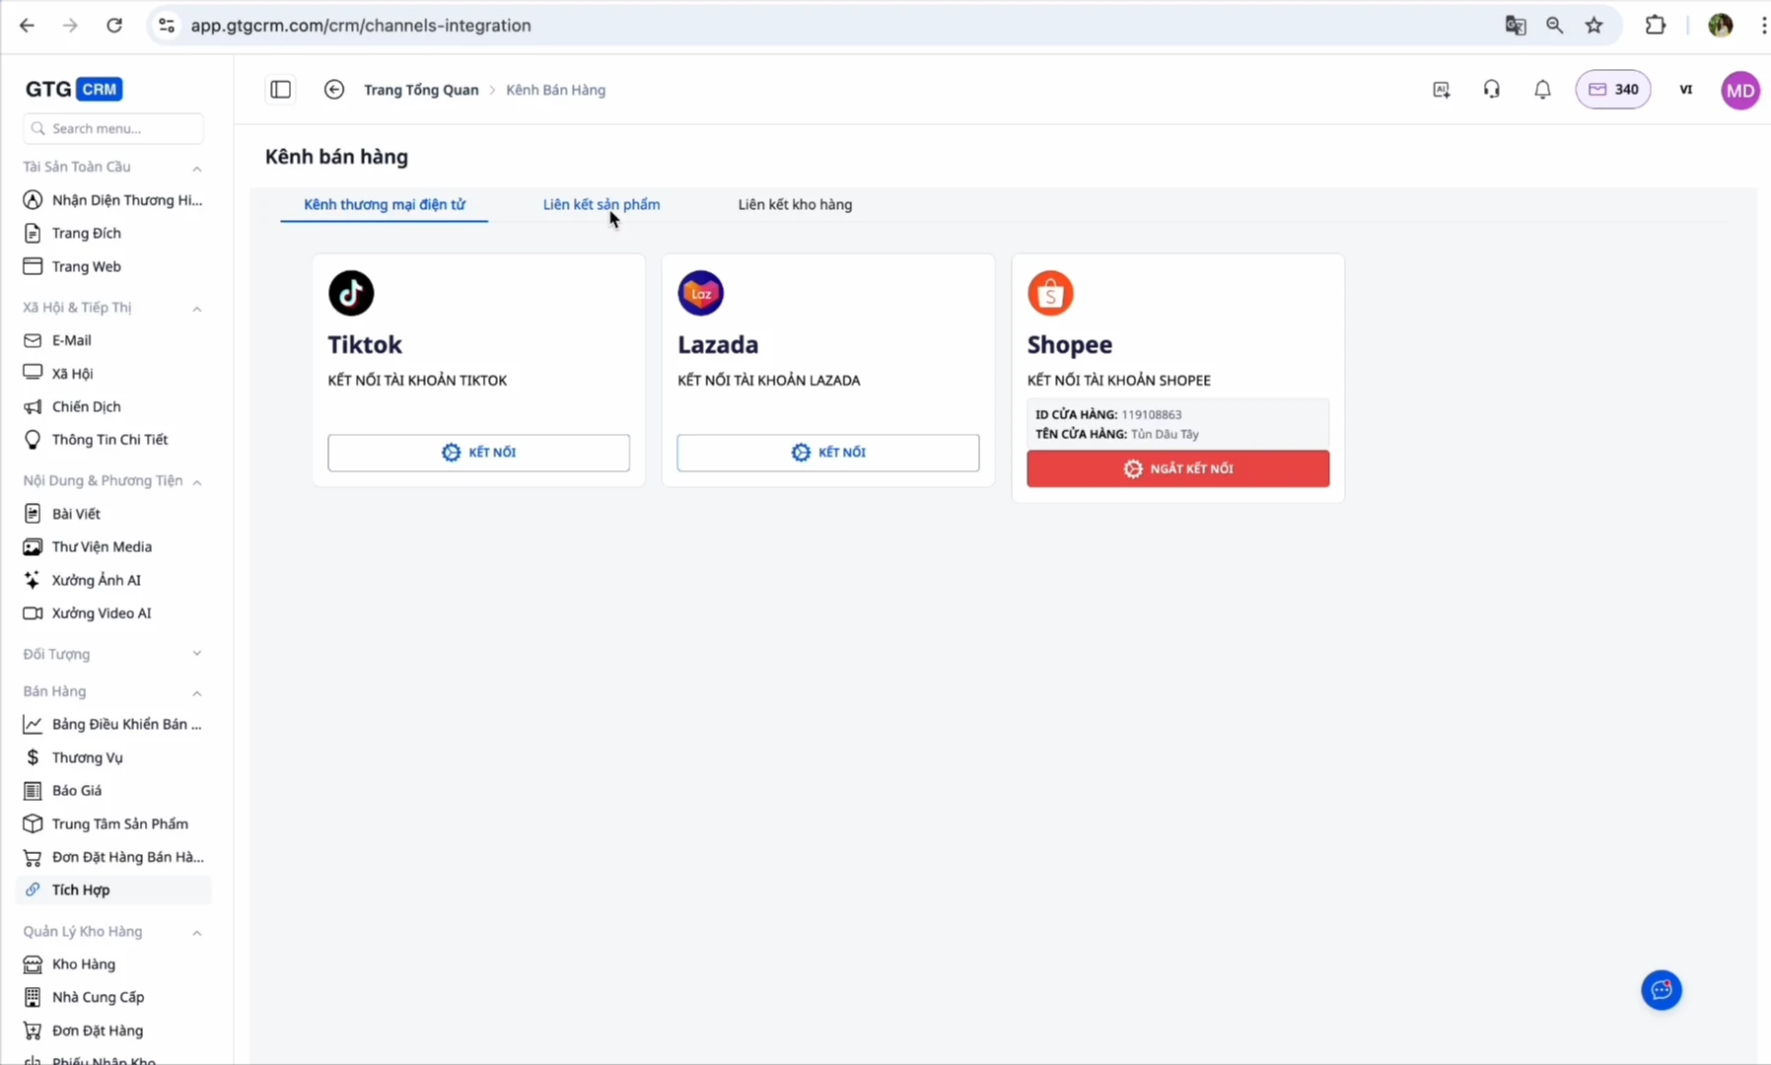
Task: Click the Shopee logo icon
Action: pos(1050,293)
